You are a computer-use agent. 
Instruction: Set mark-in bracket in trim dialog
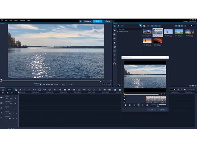(x=162, y=94)
